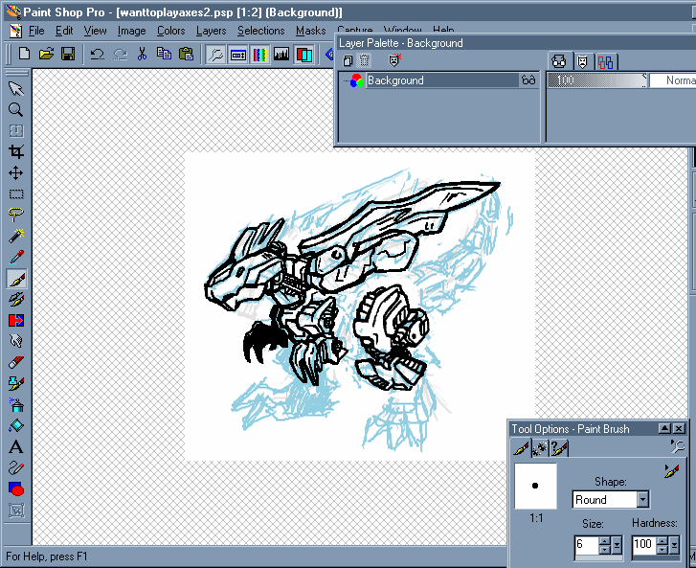Open the brush texture options tab in Tool Options

(x=540, y=448)
